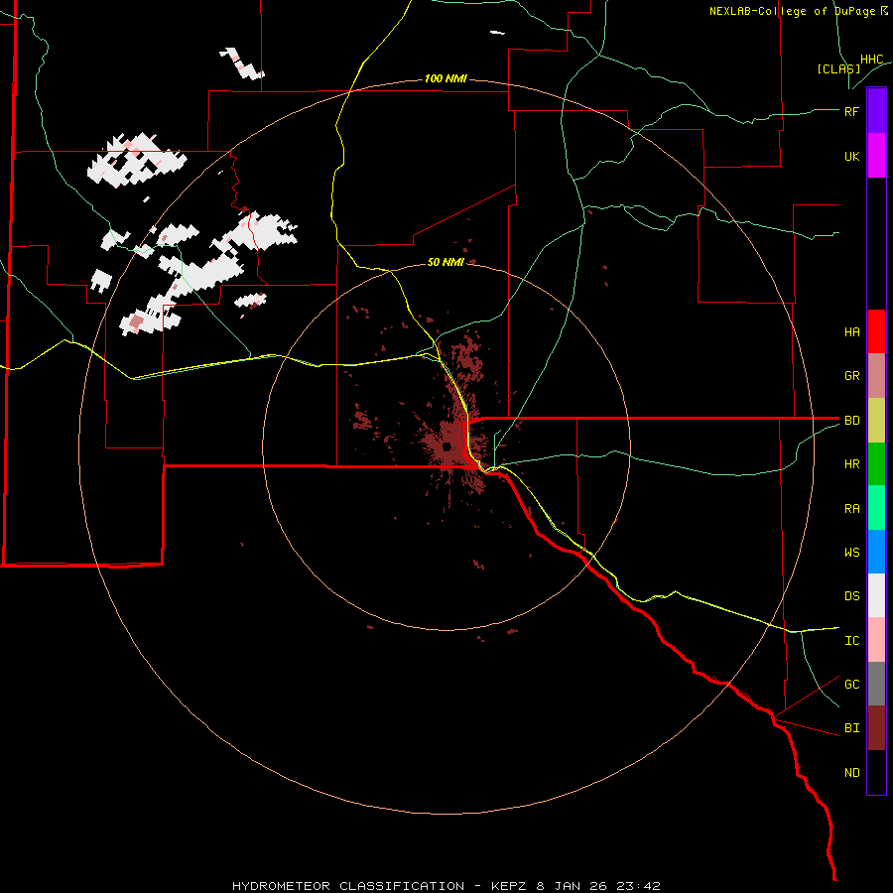Screen dimensions: 893x893
Task: Click the magenta UK legend swatch
Action: tap(876, 156)
